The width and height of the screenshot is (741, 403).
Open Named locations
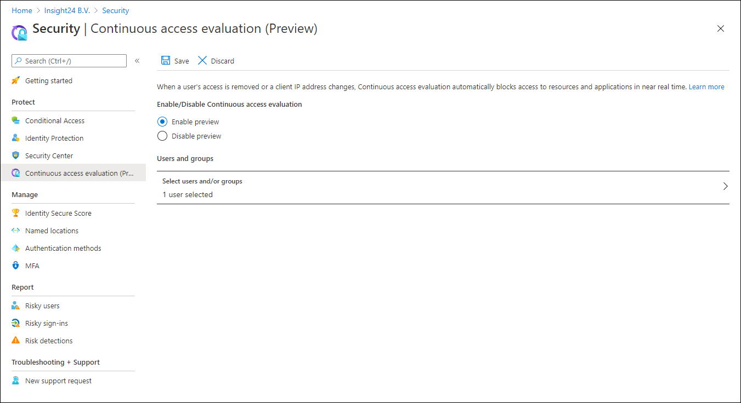tap(51, 231)
